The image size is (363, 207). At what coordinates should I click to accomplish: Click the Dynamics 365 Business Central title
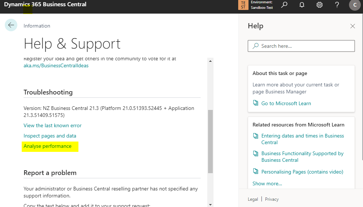pos(45,4)
